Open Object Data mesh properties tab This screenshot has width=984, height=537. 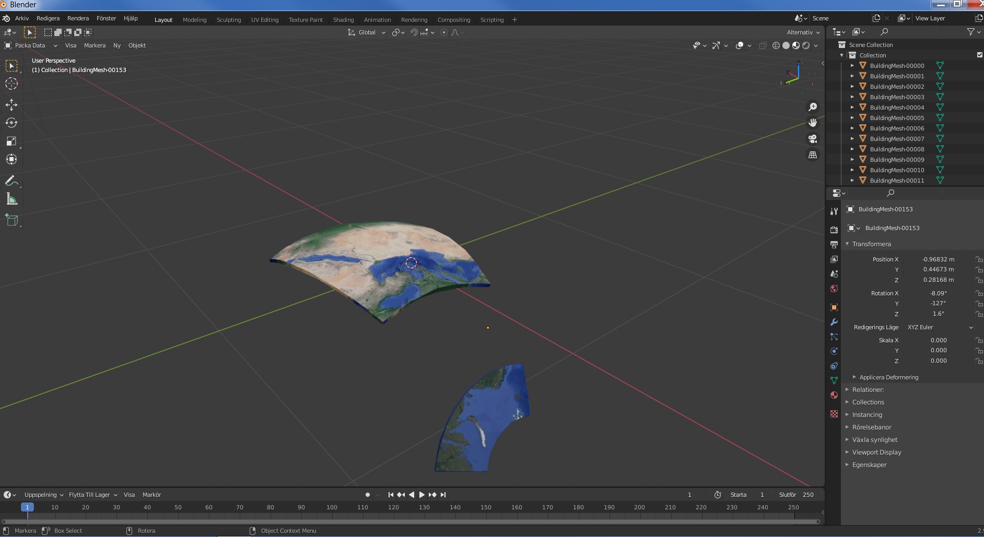pos(834,380)
